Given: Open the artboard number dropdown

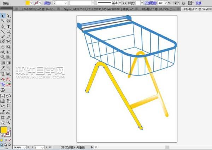Looking at the screenshot, I should [x=42, y=148].
